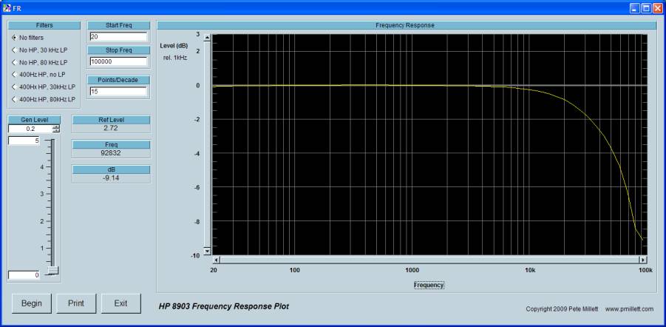
Task: Focus the Stop Freq input field
Action: click(118, 62)
